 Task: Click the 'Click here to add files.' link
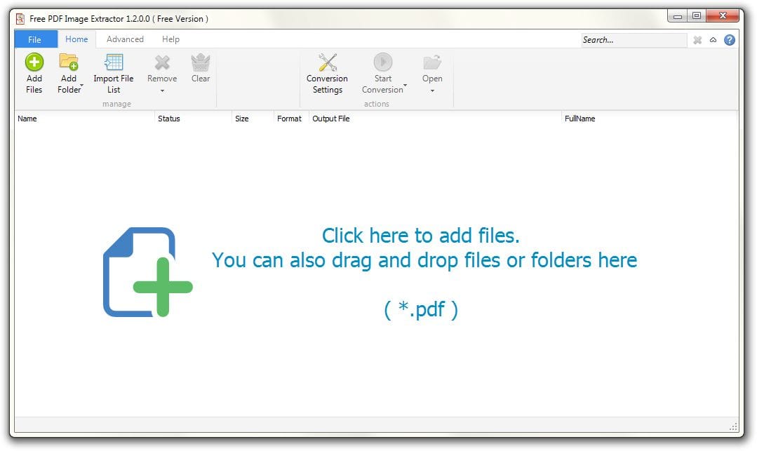[421, 236]
